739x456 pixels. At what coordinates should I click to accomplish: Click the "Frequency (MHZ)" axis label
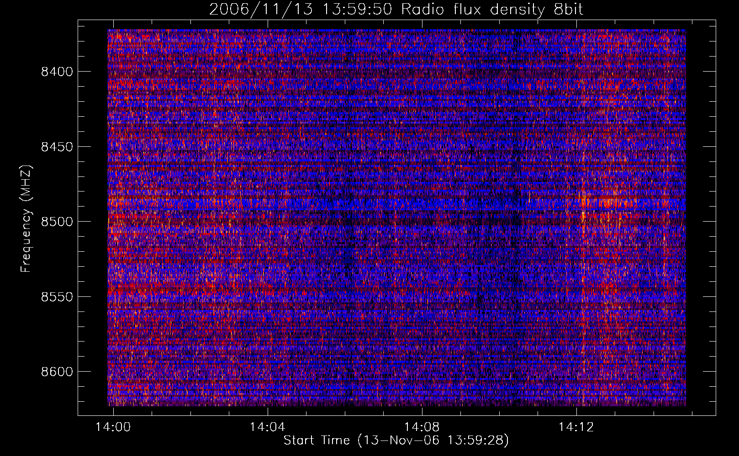(x=26, y=219)
